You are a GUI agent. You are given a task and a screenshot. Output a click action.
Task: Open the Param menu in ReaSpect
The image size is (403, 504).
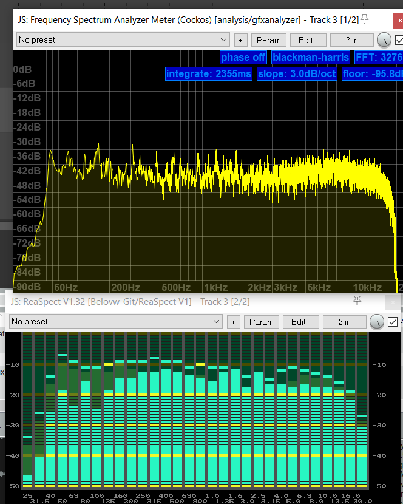pos(261,322)
